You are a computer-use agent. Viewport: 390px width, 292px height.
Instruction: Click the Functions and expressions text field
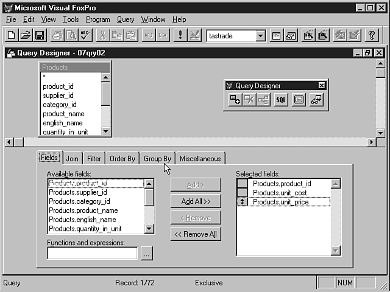(92, 254)
